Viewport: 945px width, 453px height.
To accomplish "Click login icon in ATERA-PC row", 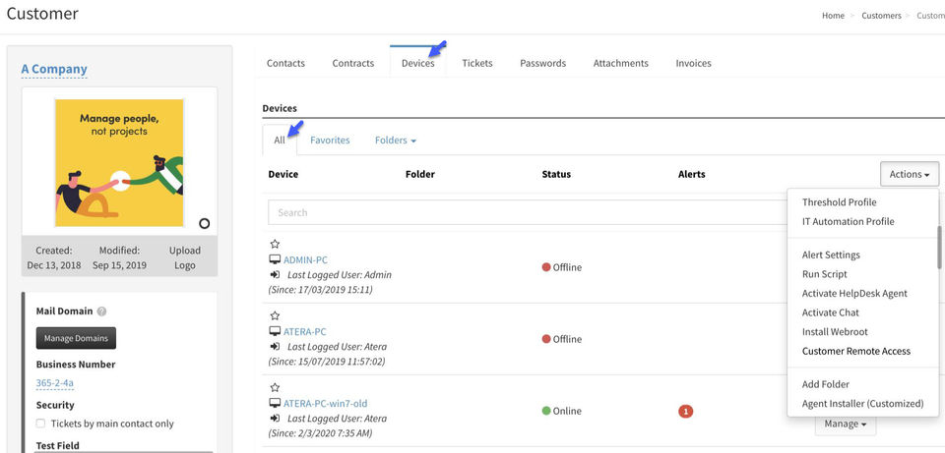I will (x=276, y=347).
